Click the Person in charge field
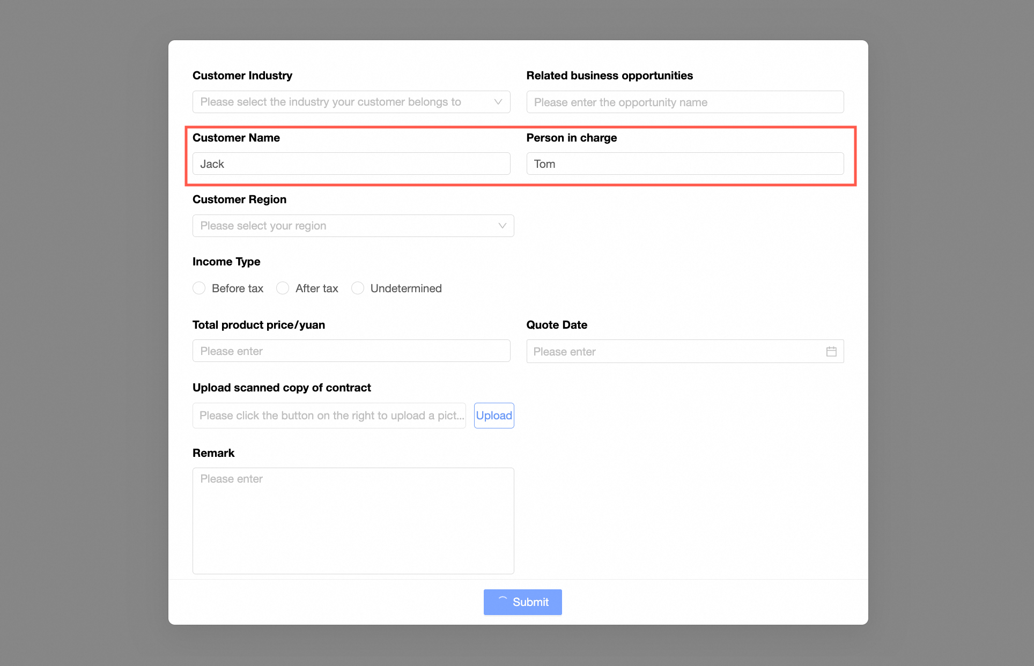1034x666 pixels. (x=685, y=164)
